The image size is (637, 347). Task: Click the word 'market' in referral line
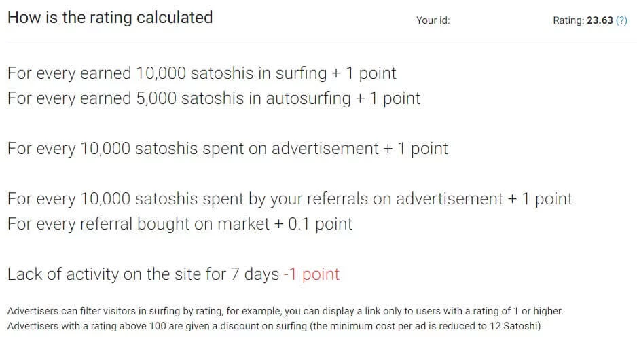click(243, 224)
